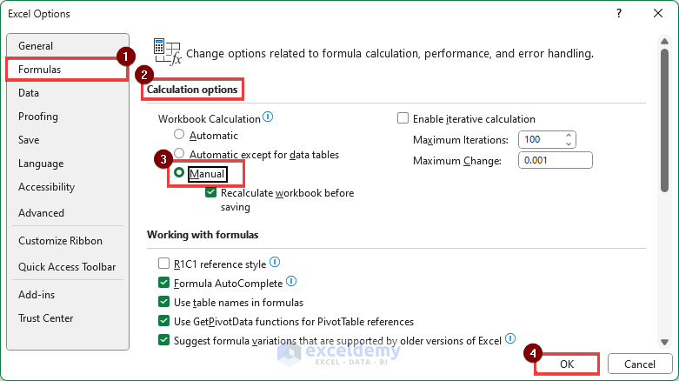Open the Advanced options category

[41, 212]
